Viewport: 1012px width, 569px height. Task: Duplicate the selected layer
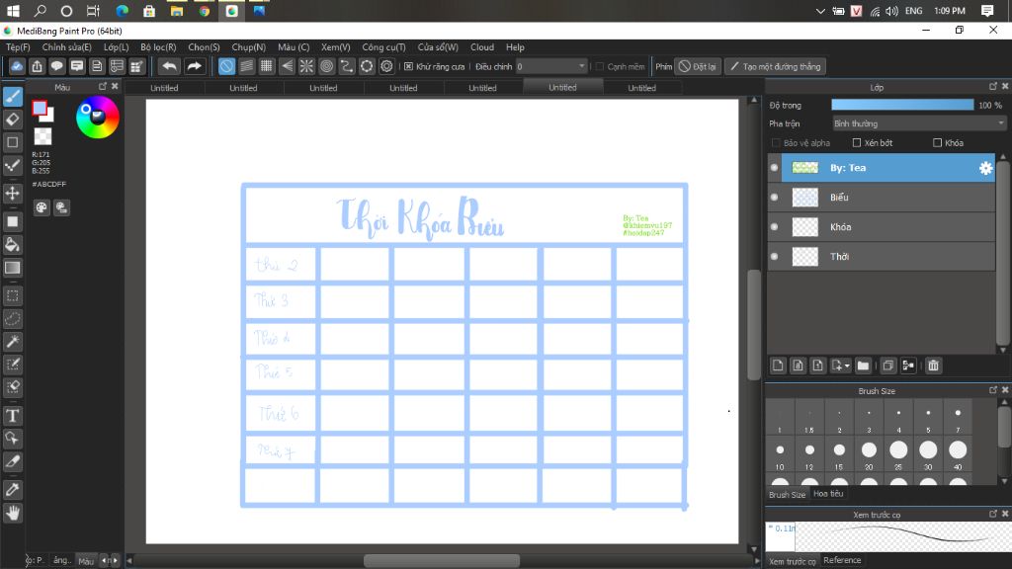pos(888,366)
